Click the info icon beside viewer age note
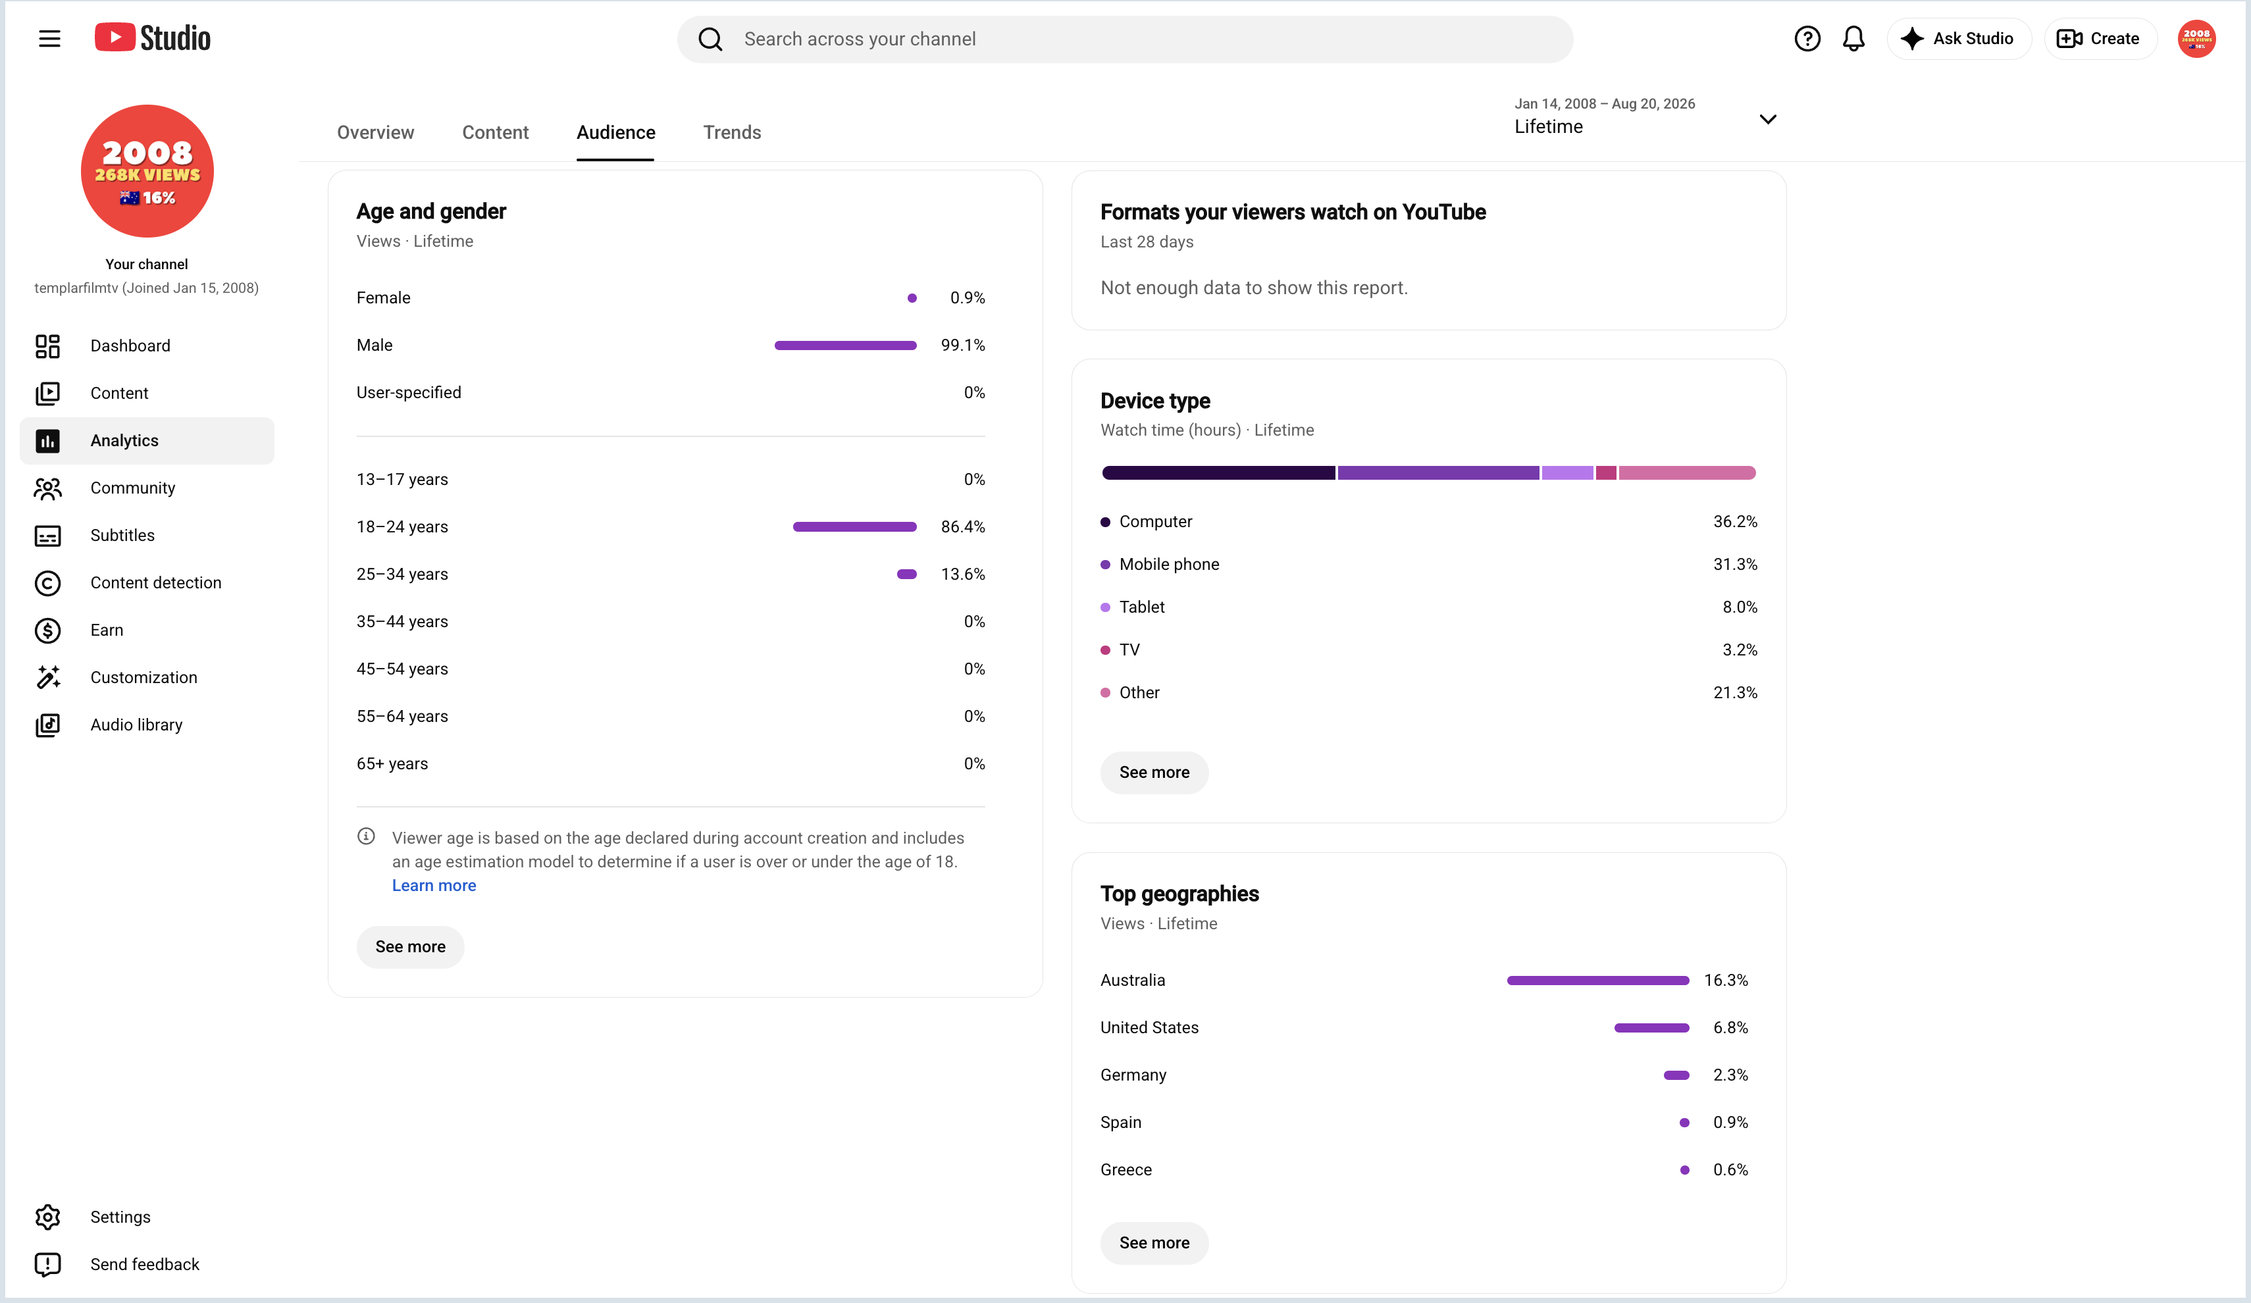This screenshot has width=2251, height=1303. click(366, 836)
